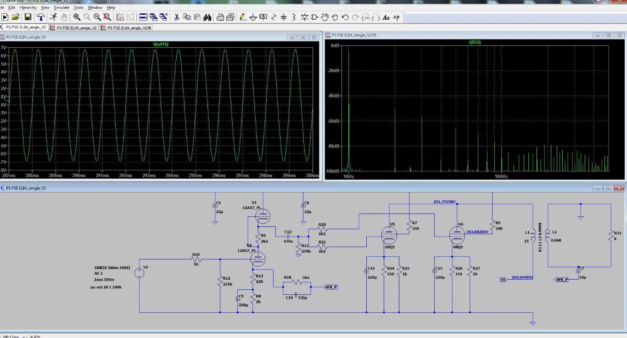Run simulation with running man icon
627x338 pixels.
click(x=53, y=17)
